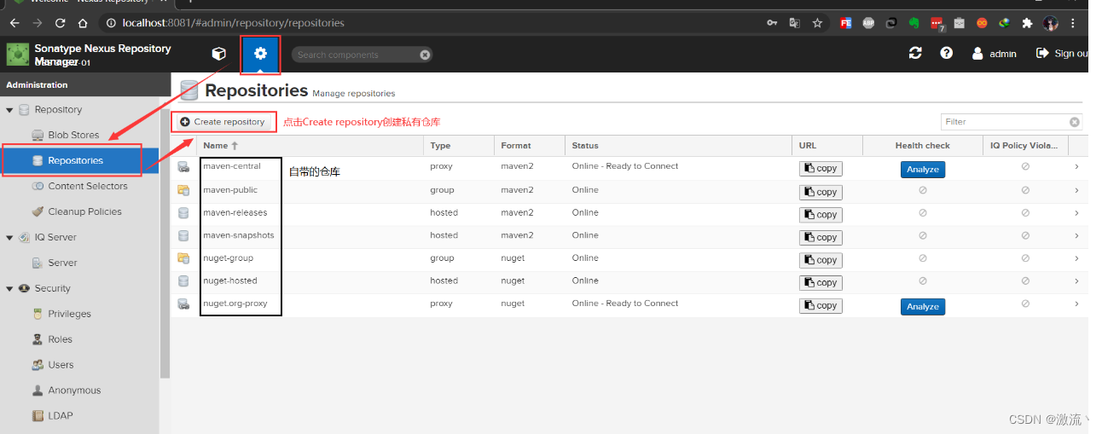
Task: Open Cleanup Policies in the sidebar
Action: click(x=77, y=211)
